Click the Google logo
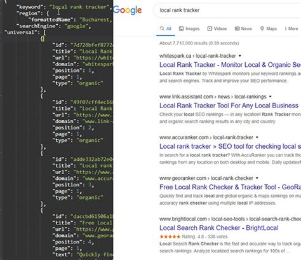Viewport: 301px width, 260px height. 127,10
